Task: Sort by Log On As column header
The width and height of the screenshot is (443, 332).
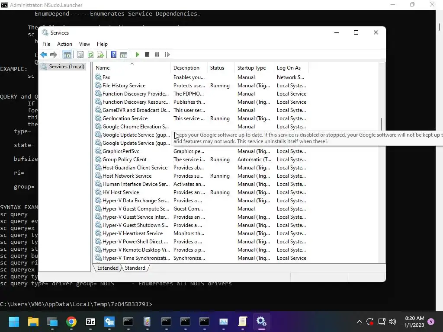Action: tap(291, 68)
